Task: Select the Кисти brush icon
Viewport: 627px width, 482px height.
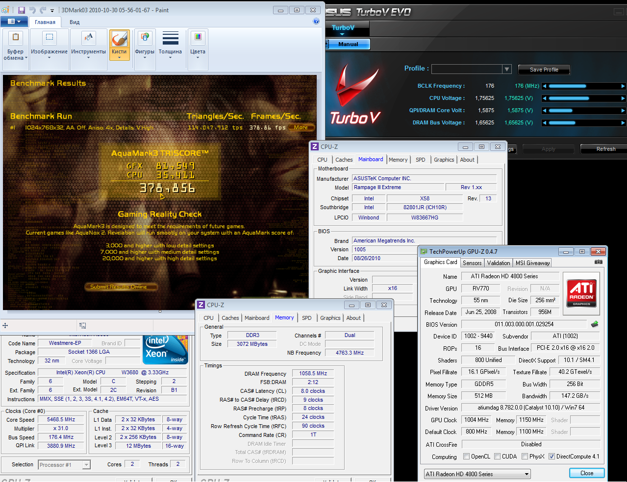Action: click(x=119, y=38)
